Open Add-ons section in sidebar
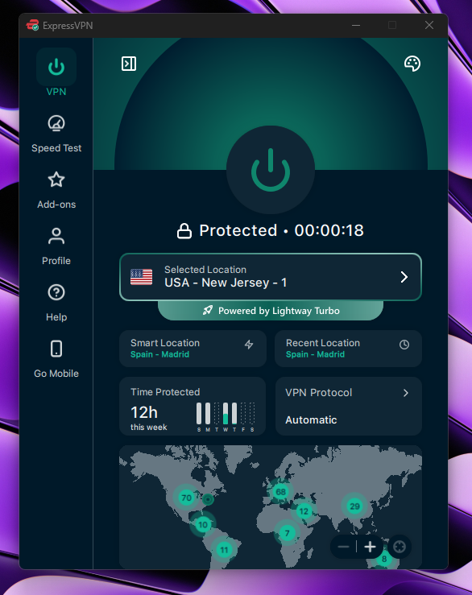 [x=56, y=190]
